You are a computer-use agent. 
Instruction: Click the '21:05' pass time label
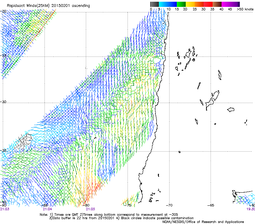(90, 209)
